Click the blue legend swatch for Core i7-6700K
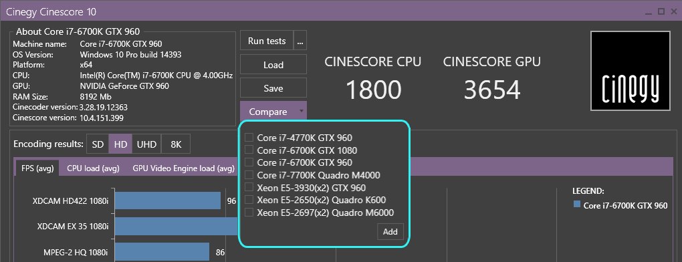682x262 pixels. [577, 205]
